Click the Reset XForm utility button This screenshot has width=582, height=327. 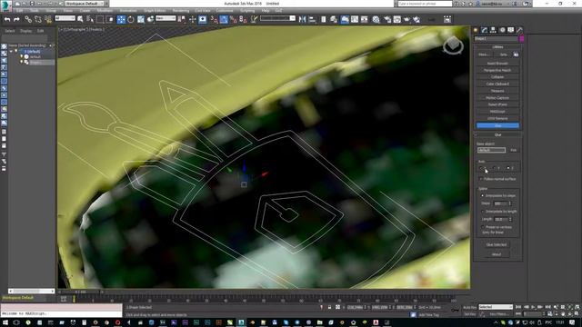[497, 104]
